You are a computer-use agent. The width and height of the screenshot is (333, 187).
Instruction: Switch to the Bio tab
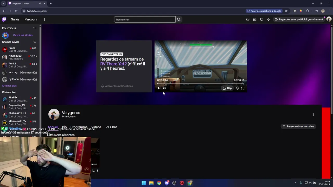pyautogui.click(x=64, y=127)
